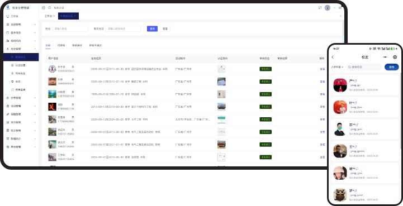Click the 系统管理 sidebar icon
Image resolution: width=403 pixels, height=206 pixels.
(x=8, y=25)
